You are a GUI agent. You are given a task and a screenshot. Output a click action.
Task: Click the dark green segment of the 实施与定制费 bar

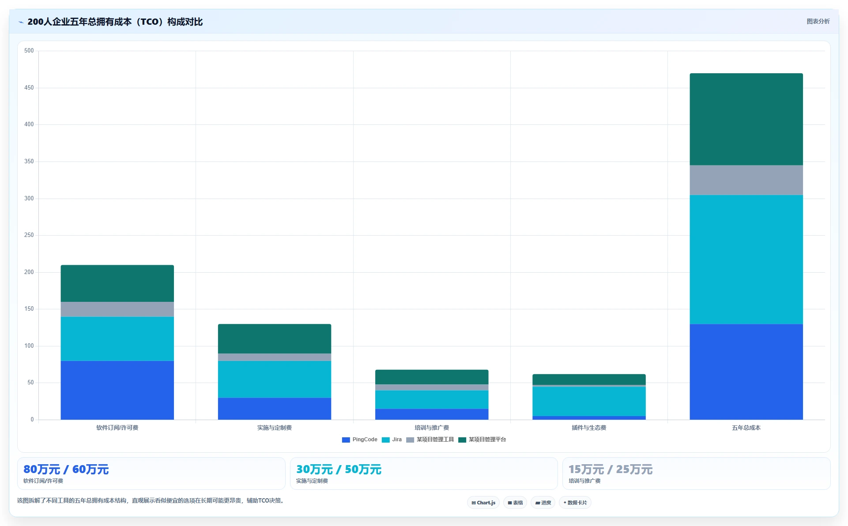tap(275, 339)
